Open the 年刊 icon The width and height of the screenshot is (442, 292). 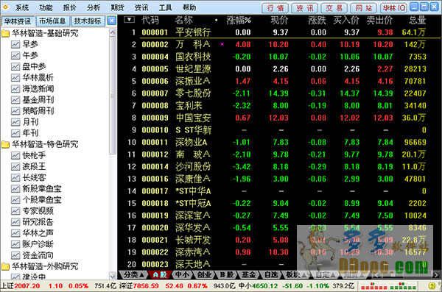click(x=15, y=133)
